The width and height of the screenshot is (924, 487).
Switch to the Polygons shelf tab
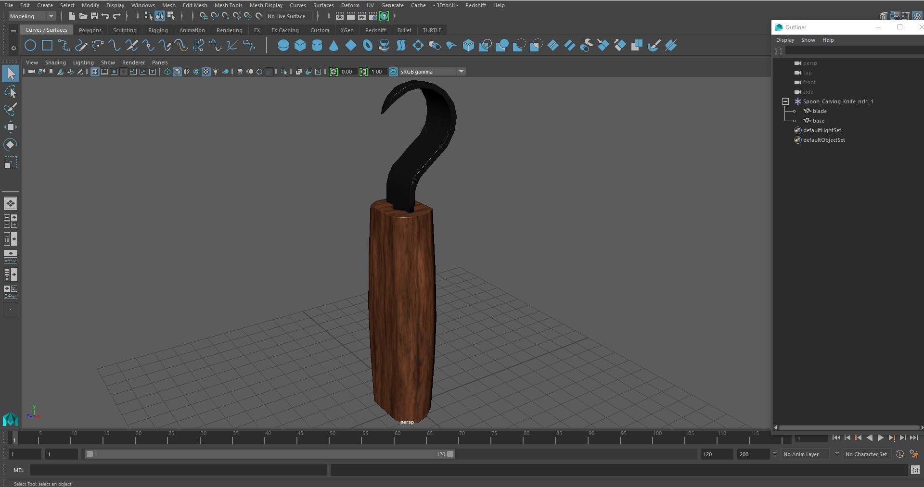point(90,30)
